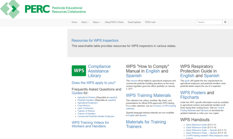Focus the Search input field
This screenshot has height=139, width=233.
209,22
